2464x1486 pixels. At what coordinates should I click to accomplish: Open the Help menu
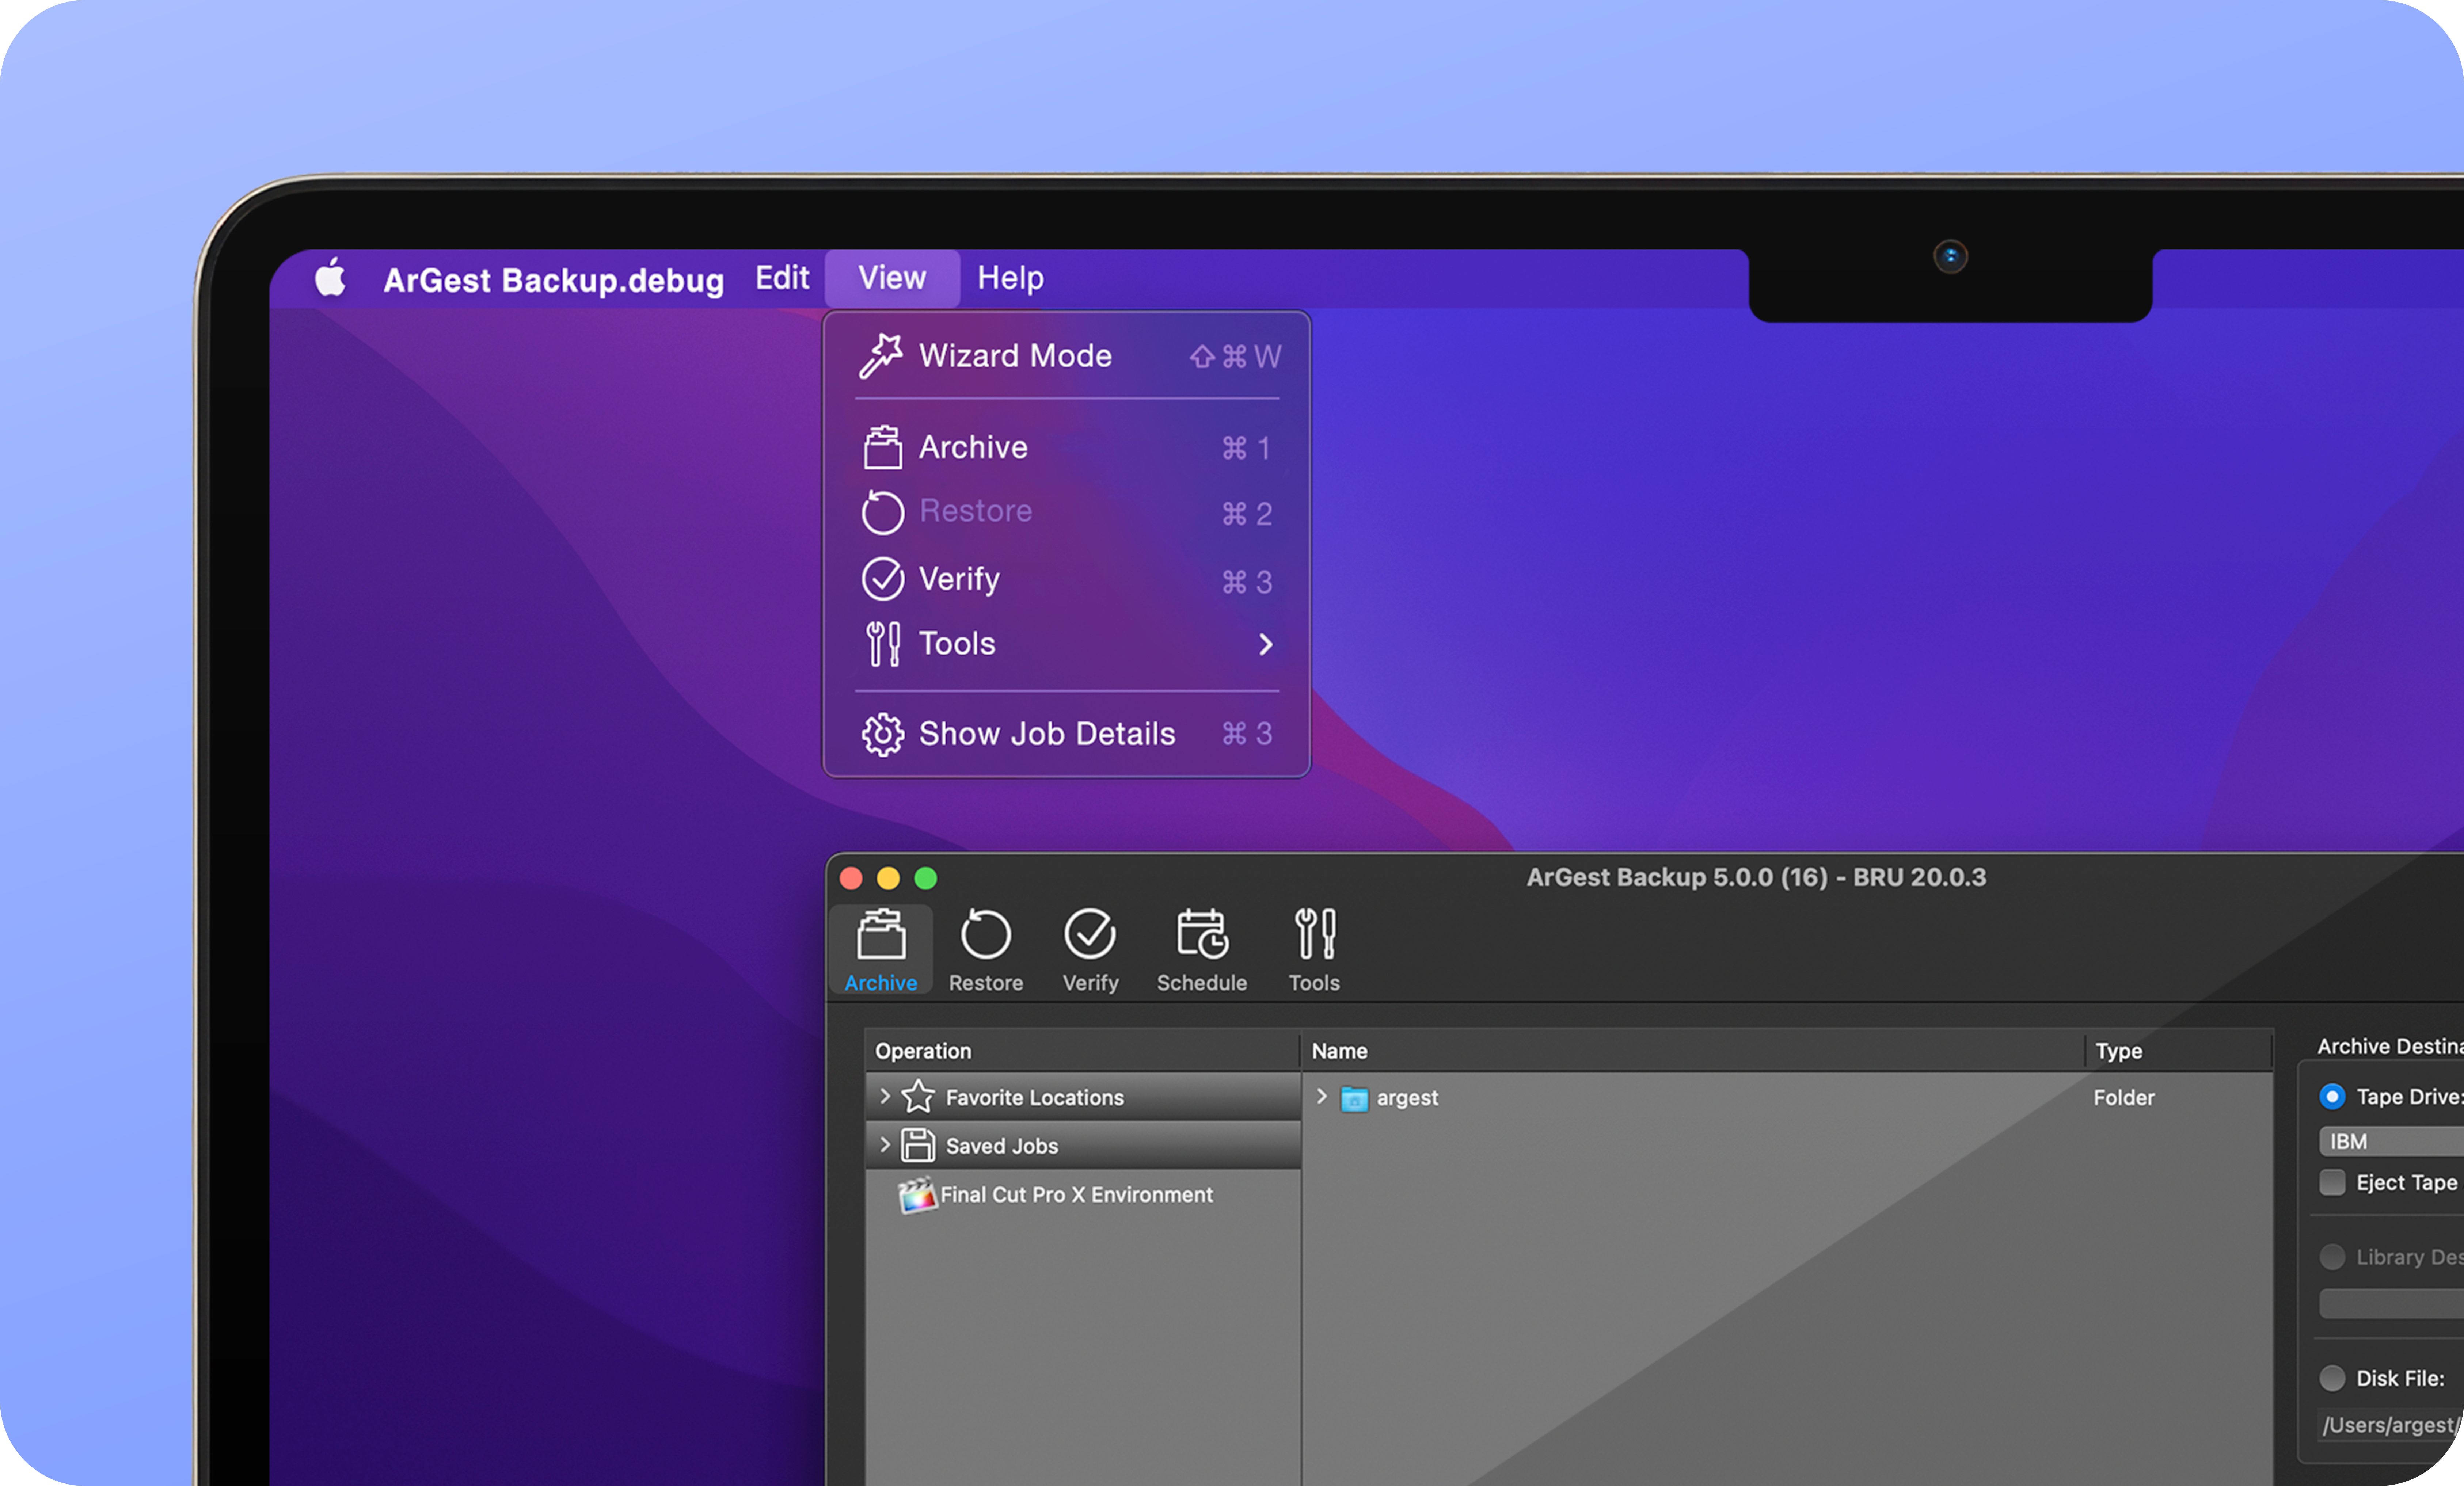1009,278
